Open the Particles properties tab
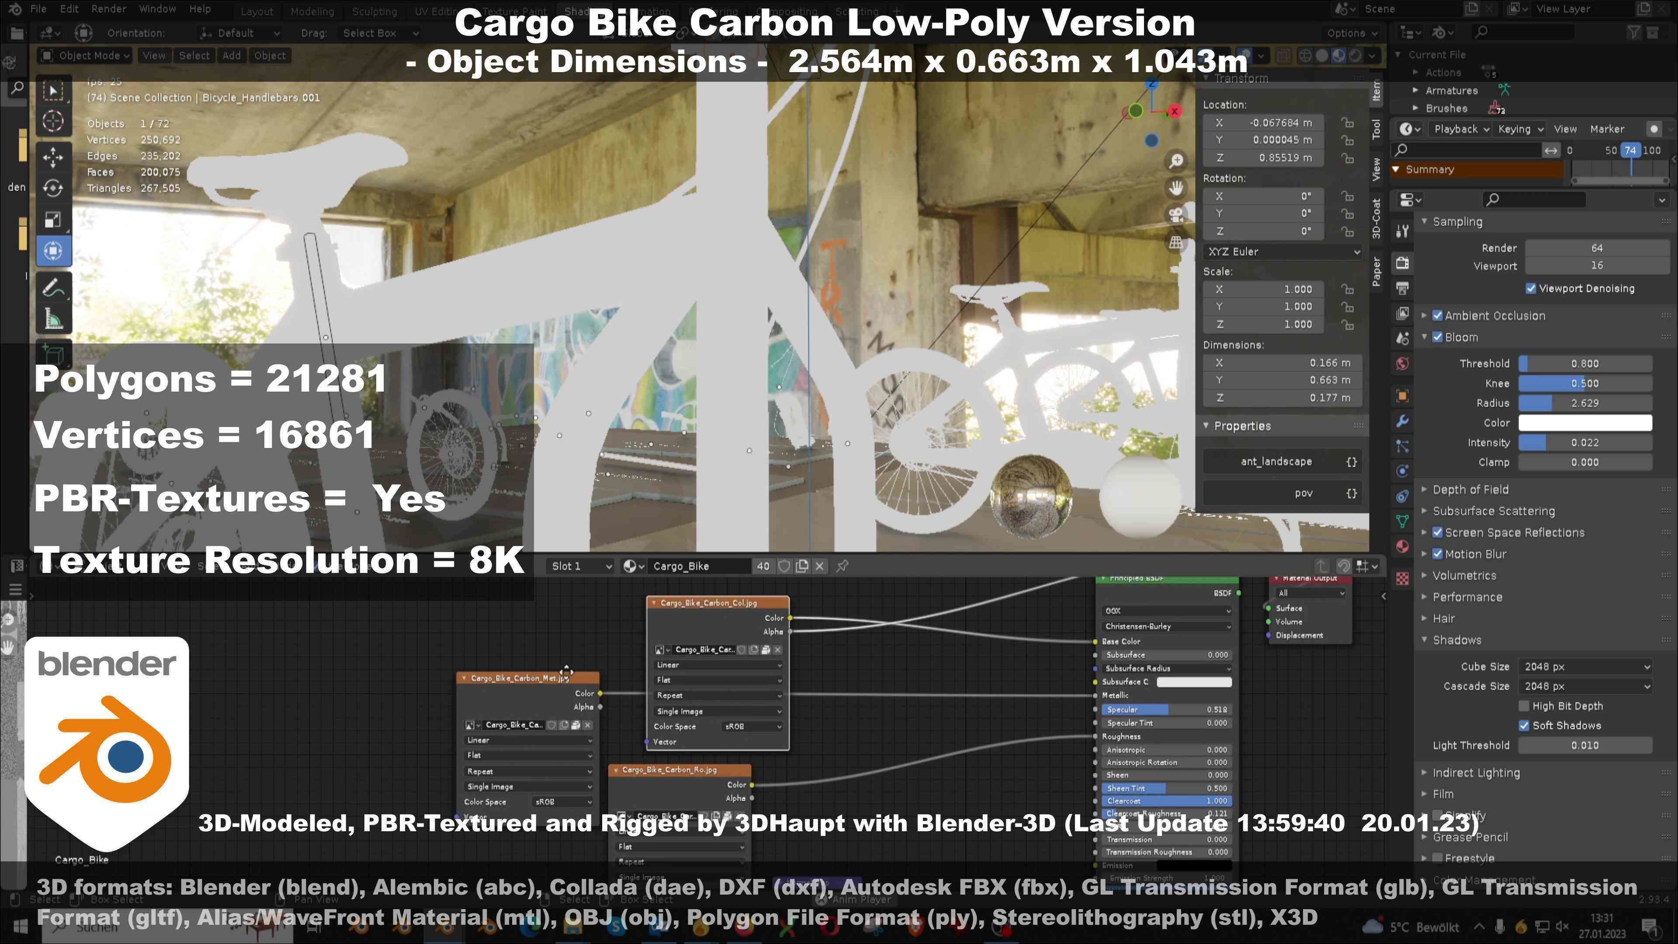This screenshot has width=1678, height=944. point(1402,446)
